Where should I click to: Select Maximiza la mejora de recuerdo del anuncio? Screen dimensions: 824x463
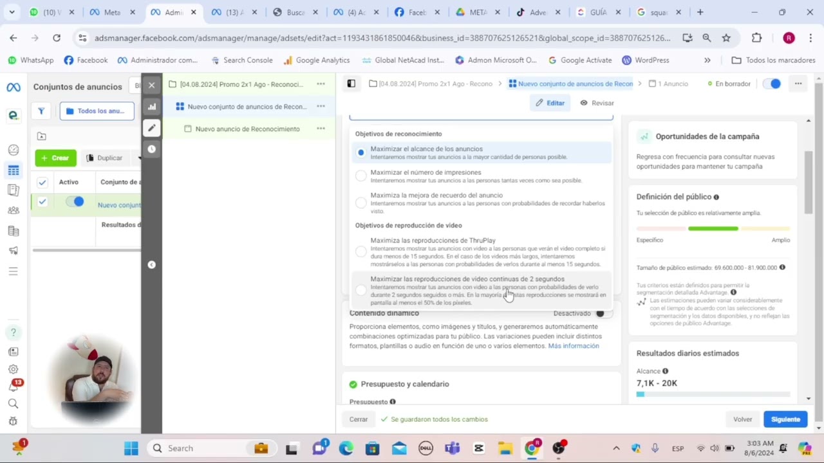pyautogui.click(x=480, y=203)
